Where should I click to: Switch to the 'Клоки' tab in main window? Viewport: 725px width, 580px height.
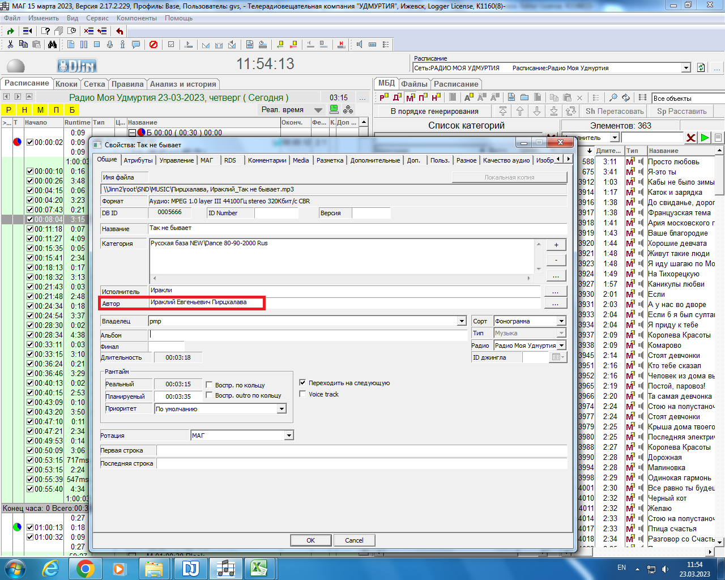click(66, 84)
